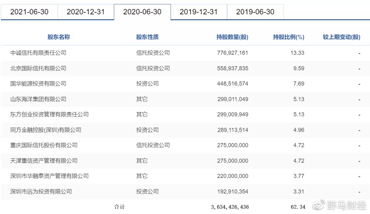Viewport: 370px width, 214px height.
Task: Click share count 776,927,161
Action: pos(233,53)
